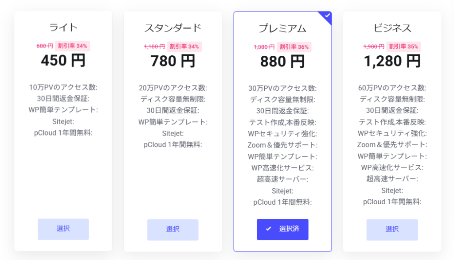Click the 450 円 price
Viewport: 454px width, 260px height.
point(63,61)
